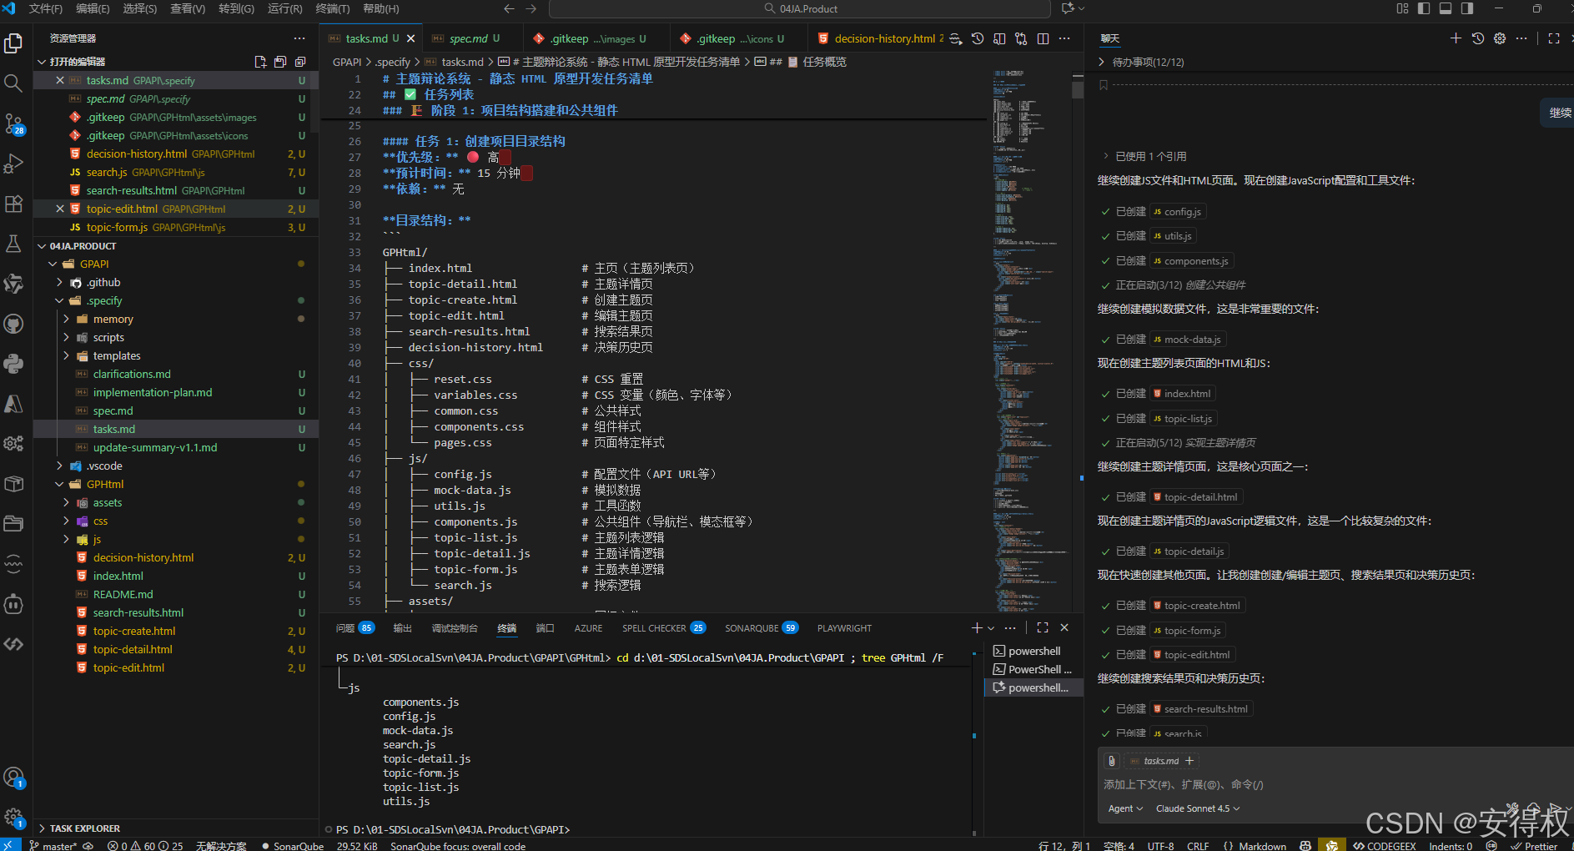Click the command center search box
This screenshot has width=1574, height=851.
[x=799, y=8]
